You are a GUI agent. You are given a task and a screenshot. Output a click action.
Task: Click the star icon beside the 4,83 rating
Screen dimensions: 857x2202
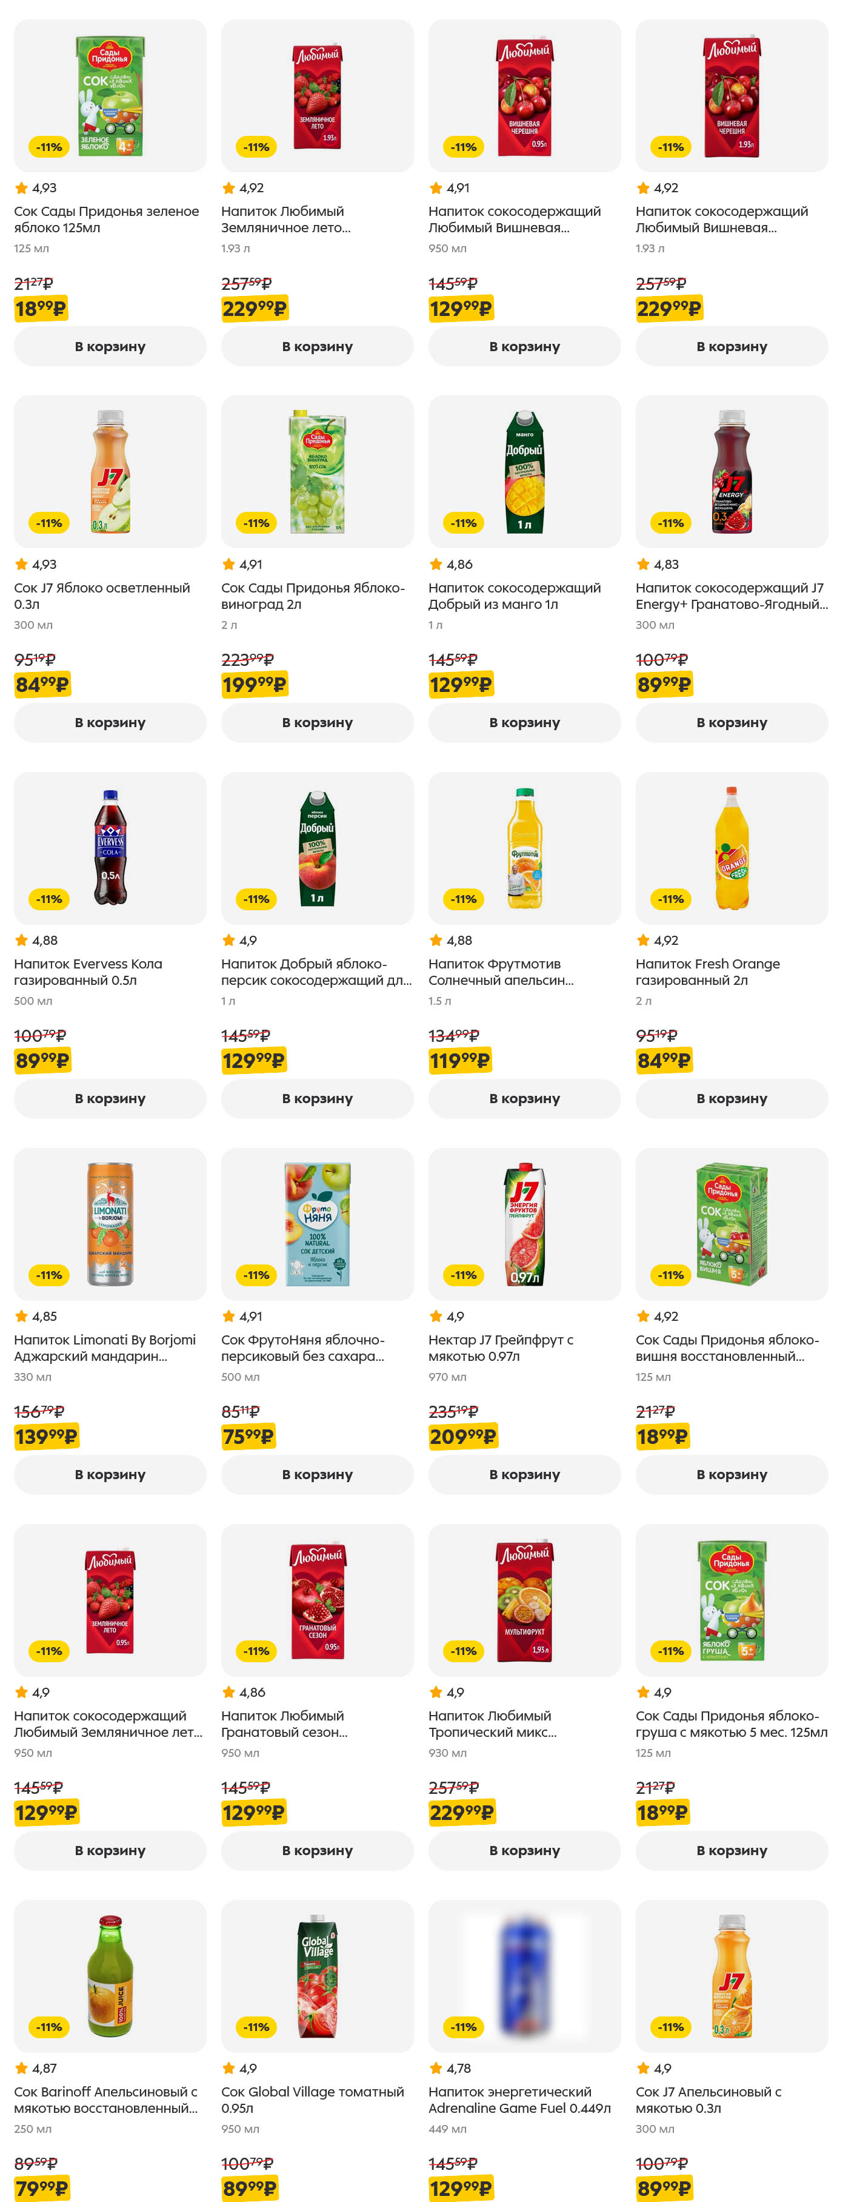642,564
